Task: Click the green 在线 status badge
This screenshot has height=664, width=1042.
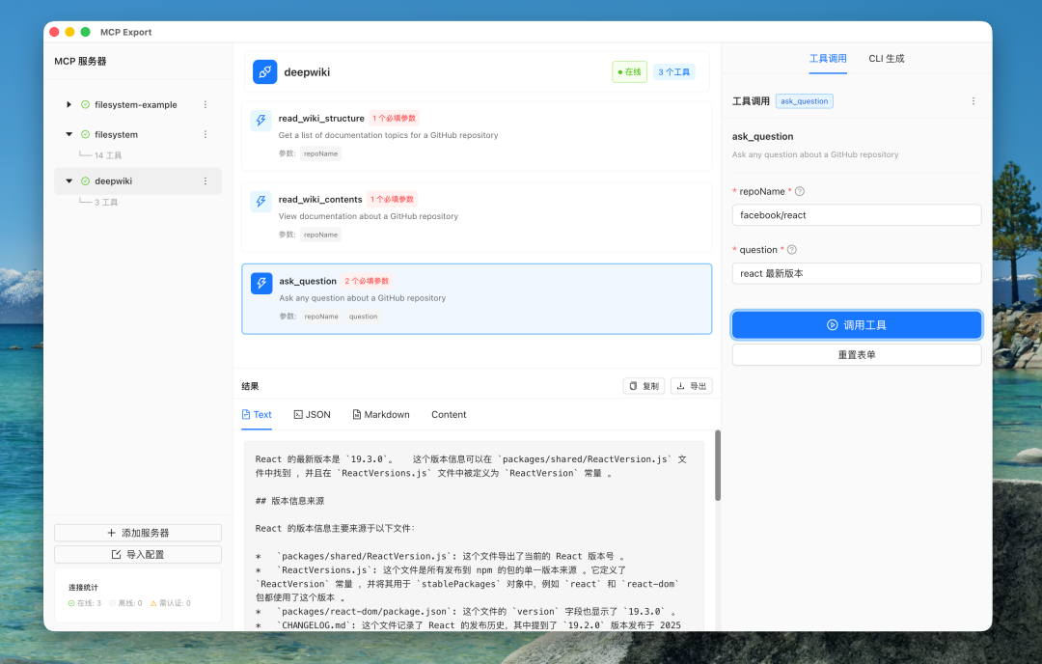Action: pos(629,71)
